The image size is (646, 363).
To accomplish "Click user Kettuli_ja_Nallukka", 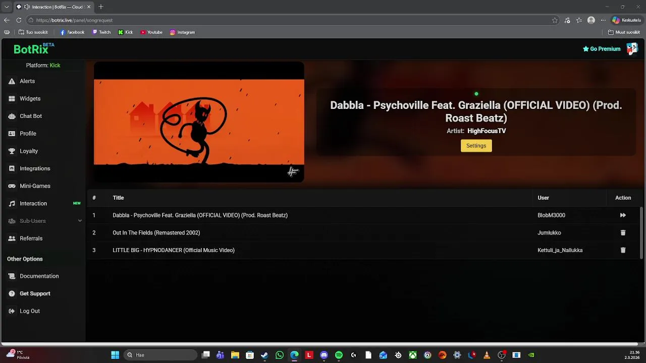I will pos(560,250).
